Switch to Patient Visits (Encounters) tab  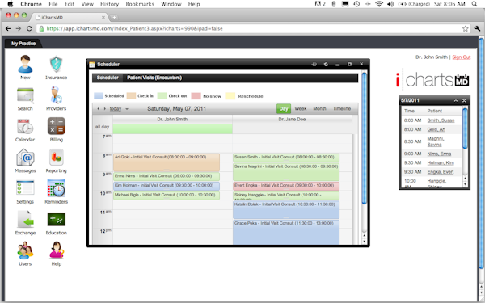coord(154,78)
